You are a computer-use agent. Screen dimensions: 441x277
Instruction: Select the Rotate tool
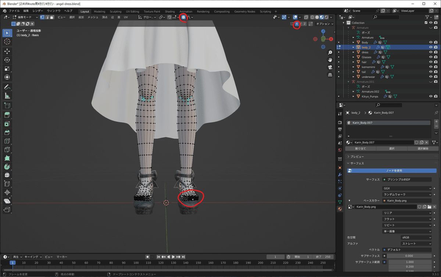pyautogui.click(x=7, y=60)
